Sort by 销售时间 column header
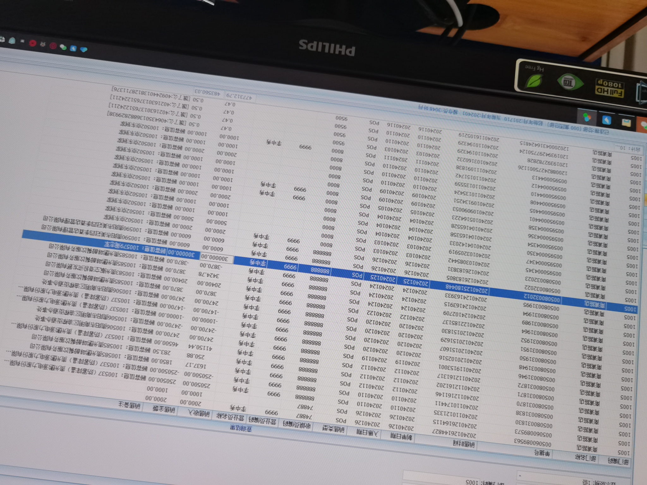This screenshot has height=485, width=647. click(464, 445)
